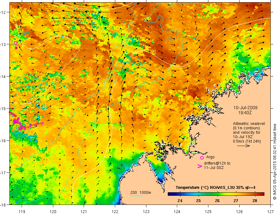This screenshot has height=214, width=277.
Task: Click the latitude axis label -17
Action: point(3,172)
